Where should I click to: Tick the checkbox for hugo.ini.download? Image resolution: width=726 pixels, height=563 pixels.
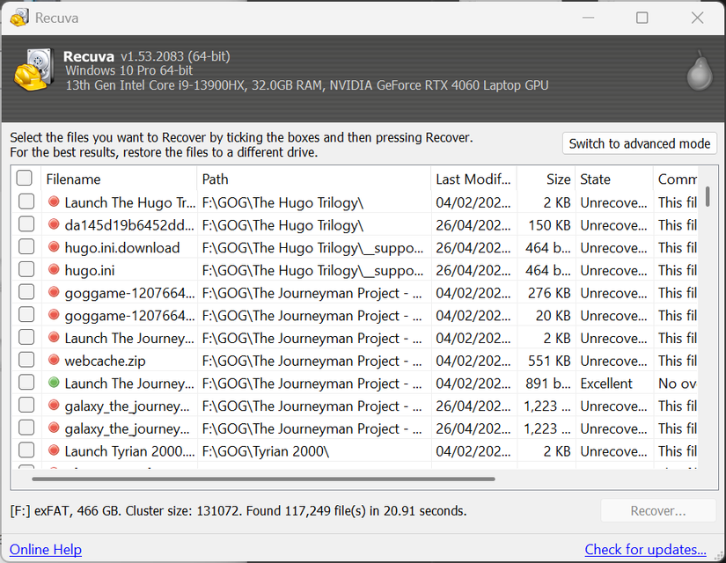pos(26,247)
